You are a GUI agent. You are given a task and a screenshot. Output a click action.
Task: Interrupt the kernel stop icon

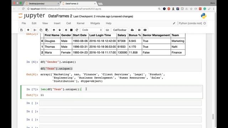71,30
